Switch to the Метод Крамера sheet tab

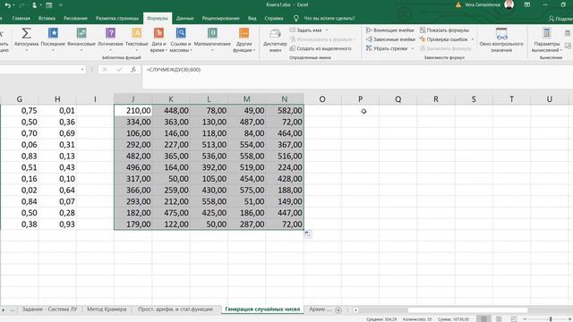point(107,309)
